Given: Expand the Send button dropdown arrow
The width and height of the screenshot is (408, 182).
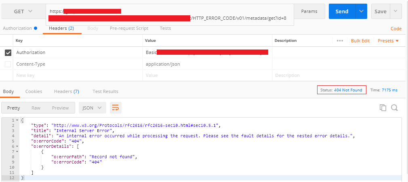Looking at the screenshot, I should [x=361, y=11].
